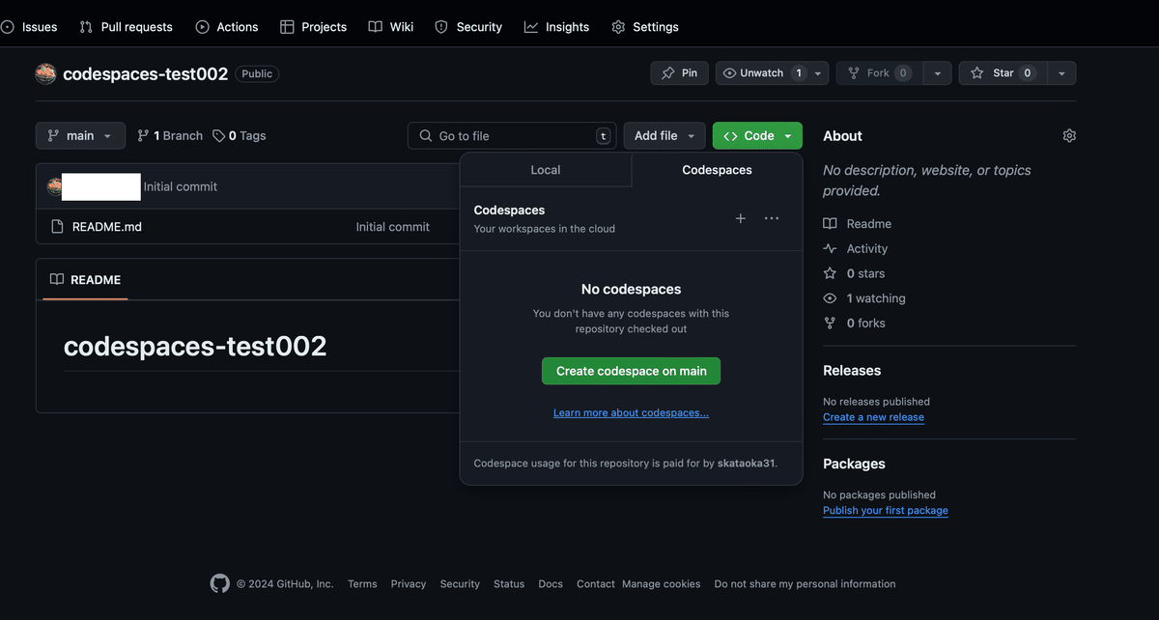Click the GitHub logo in the footer
This screenshot has height=620, width=1159.
pos(219,583)
